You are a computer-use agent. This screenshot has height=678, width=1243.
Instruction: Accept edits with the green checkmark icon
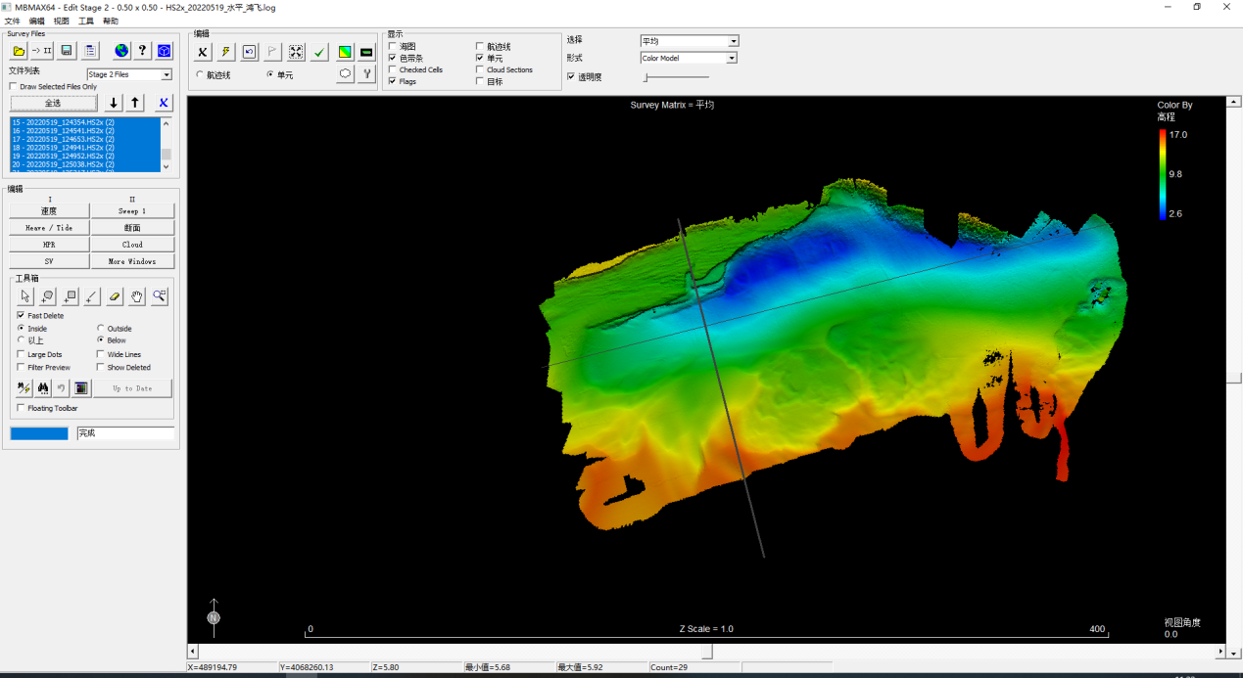[318, 52]
